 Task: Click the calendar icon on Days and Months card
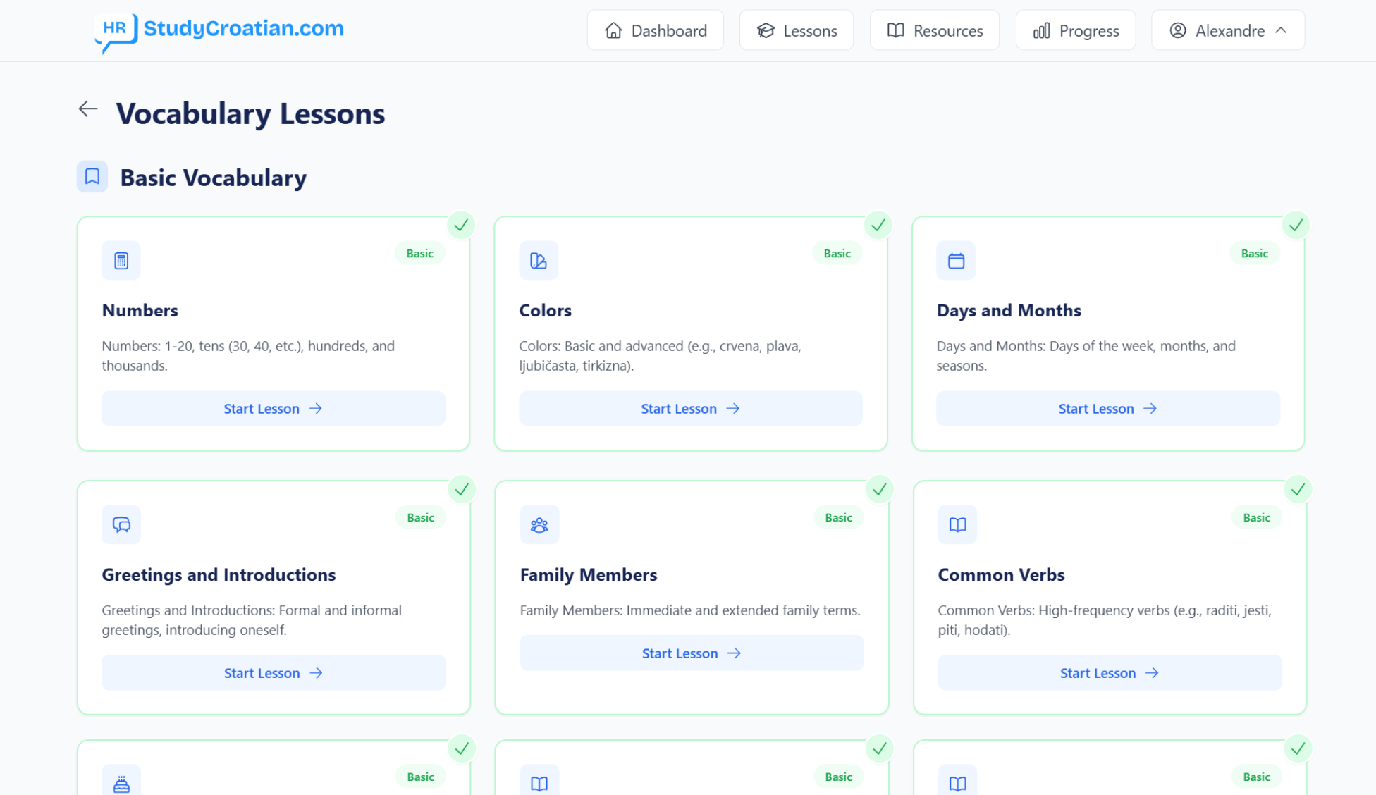956,261
